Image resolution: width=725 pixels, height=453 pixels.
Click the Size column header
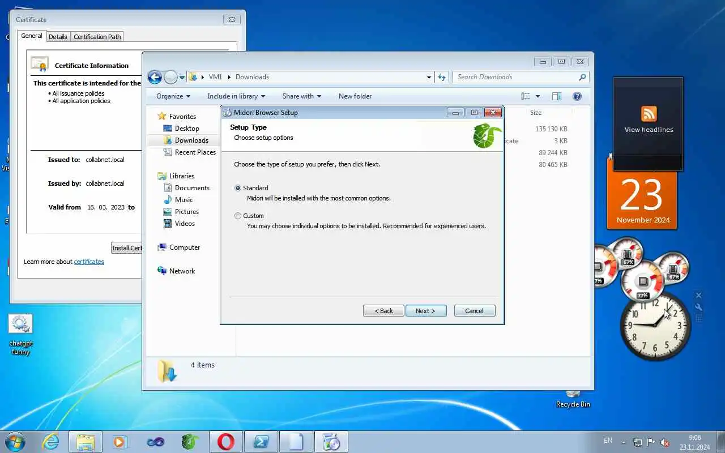[536, 113]
